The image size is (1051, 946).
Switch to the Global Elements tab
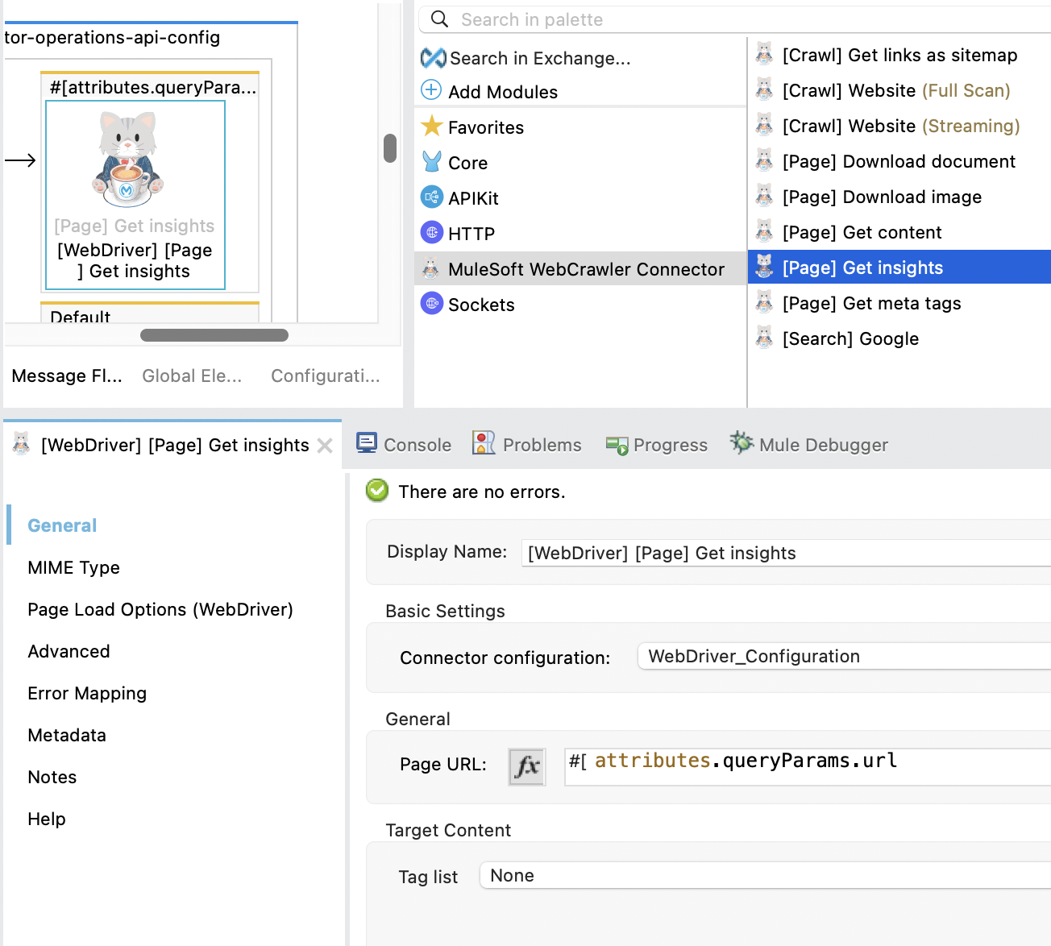tap(192, 375)
